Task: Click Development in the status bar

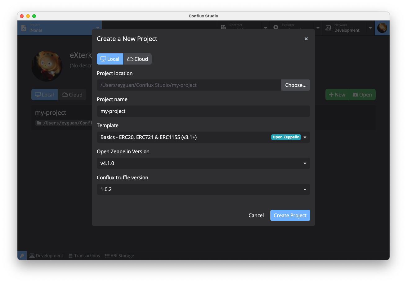Action: (x=46, y=256)
